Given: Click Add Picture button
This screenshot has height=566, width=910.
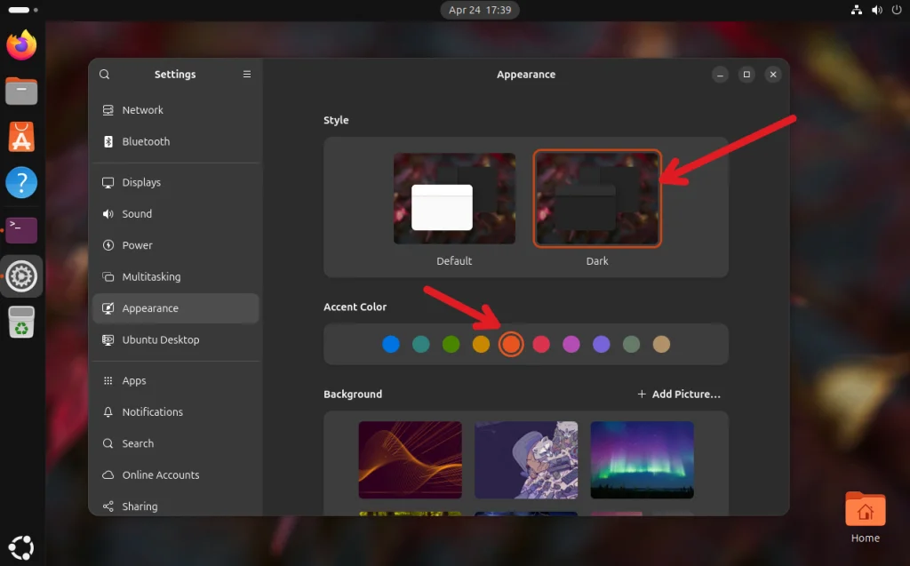Looking at the screenshot, I should click(678, 395).
